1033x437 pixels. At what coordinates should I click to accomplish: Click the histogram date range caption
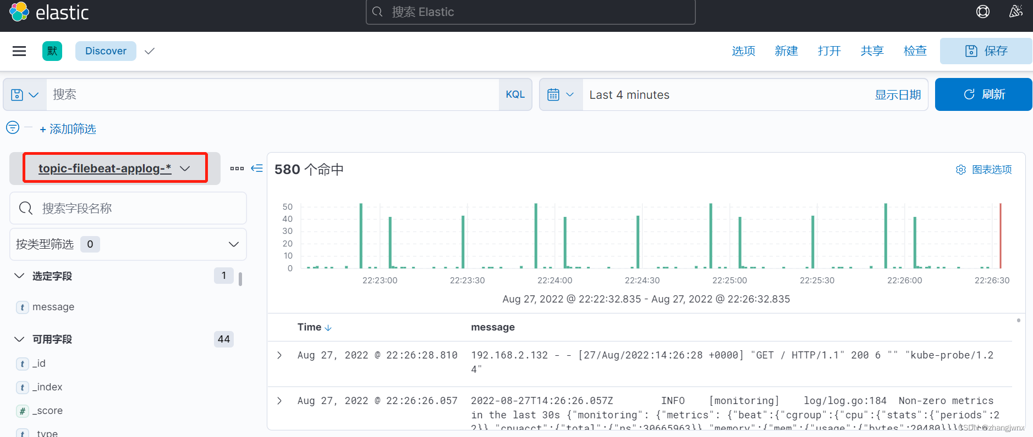coord(646,299)
